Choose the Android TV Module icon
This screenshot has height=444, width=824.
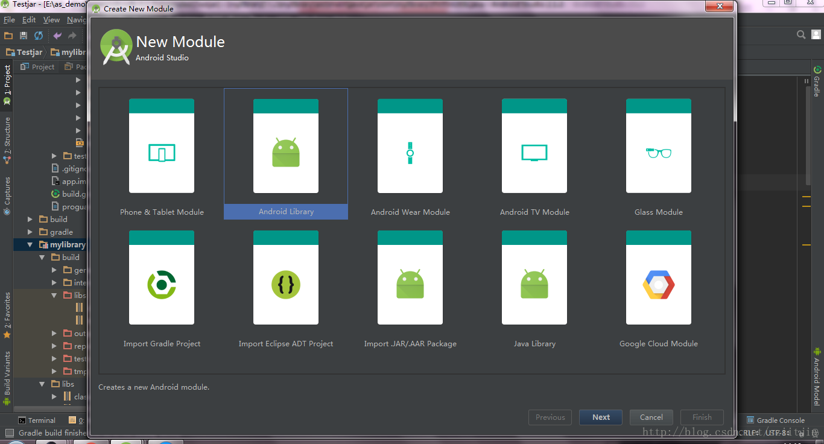point(534,153)
